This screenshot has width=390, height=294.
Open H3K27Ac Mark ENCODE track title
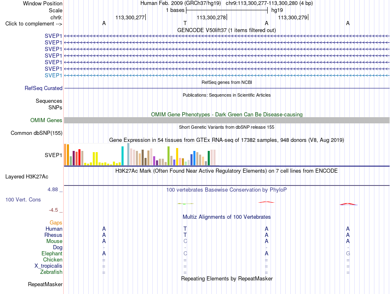tap(227, 171)
